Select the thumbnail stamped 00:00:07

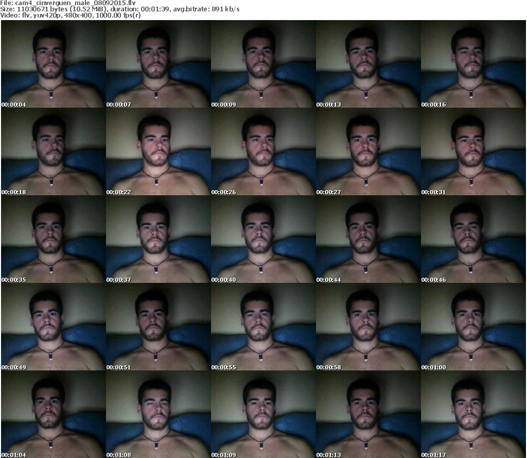pos(159,64)
